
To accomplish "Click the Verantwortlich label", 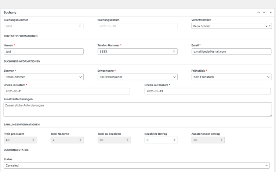I will (201, 20).
